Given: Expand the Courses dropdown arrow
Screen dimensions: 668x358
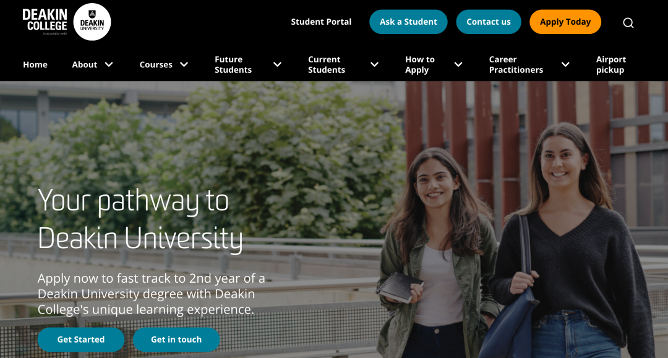Looking at the screenshot, I should point(184,65).
